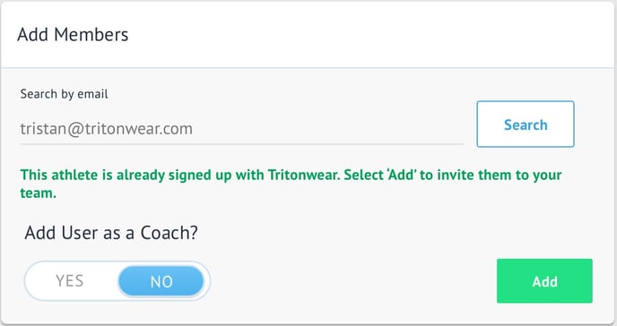Focus the Search by email input field
The height and width of the screenshot is (326, 617).
tap(242, 129)
